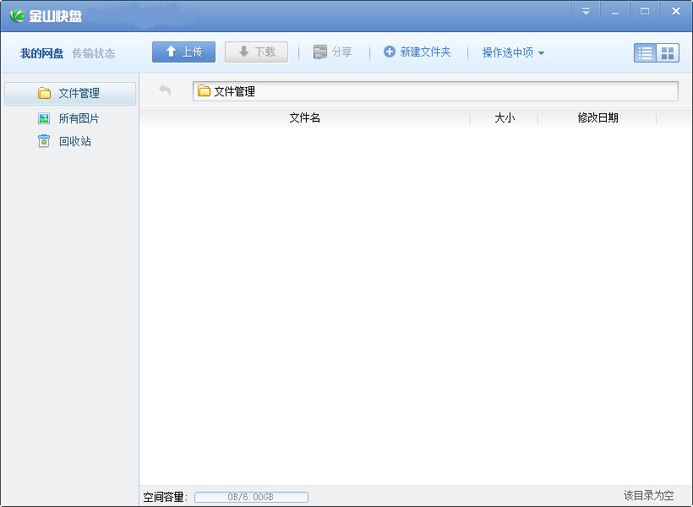Click the 文件管理 path address bar

pyautogui.click(x=435, y=91)
